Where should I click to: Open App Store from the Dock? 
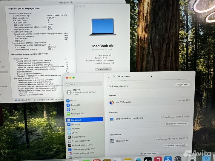point(168,159)
